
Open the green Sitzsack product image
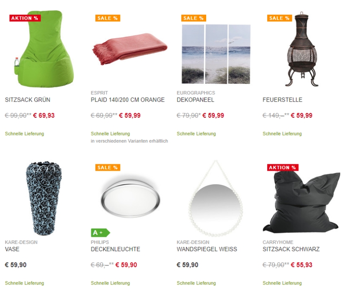coord(43,49)
